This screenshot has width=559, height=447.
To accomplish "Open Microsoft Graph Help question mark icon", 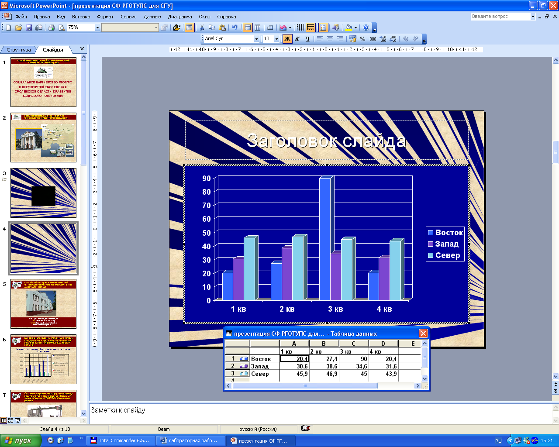I will click(366, 28).
